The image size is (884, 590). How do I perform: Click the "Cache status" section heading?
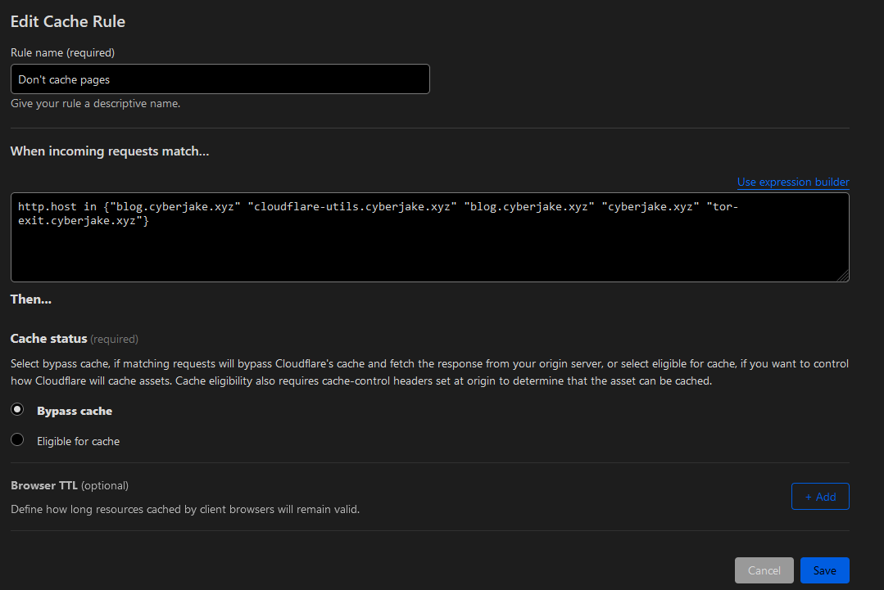(x=48, y=338)
